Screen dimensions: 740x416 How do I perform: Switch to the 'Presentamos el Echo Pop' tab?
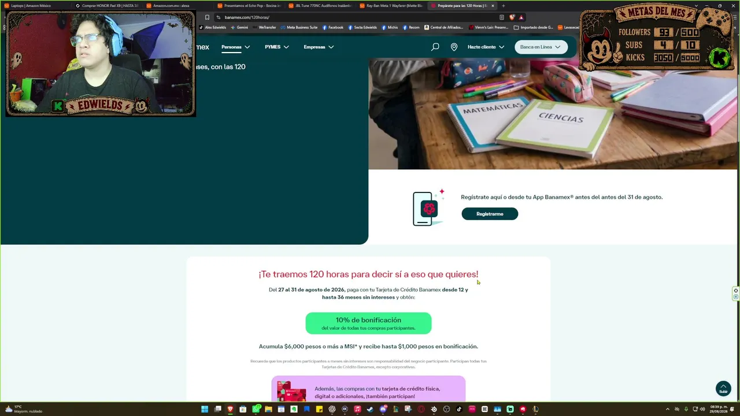(250, 6)
